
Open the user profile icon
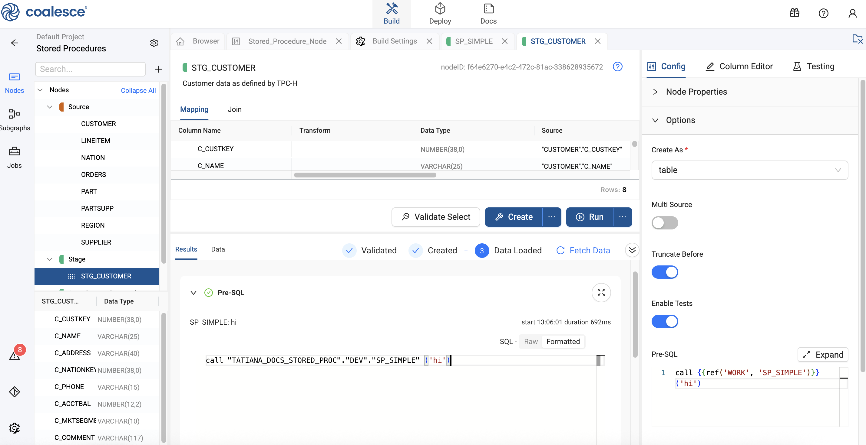pyautogui.click(x=852, y=13)
